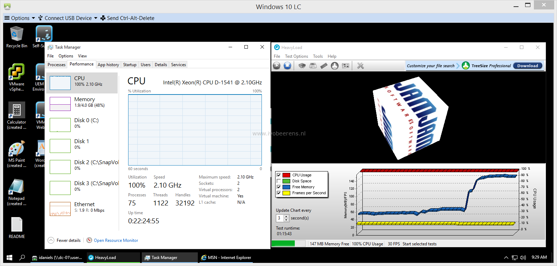The width and height of the screenshot is (557, 266).
Task: Click volume speaker icon in tray
Action: pyautogui.click(x=523, y=258)
